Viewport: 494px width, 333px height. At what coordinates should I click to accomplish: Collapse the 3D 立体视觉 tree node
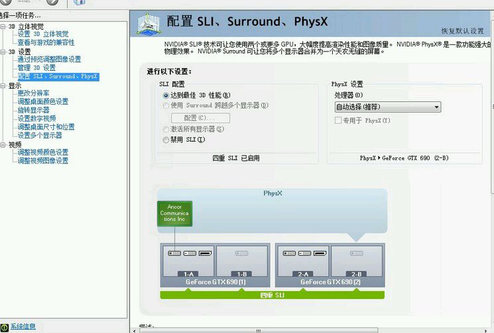[3, 26]
